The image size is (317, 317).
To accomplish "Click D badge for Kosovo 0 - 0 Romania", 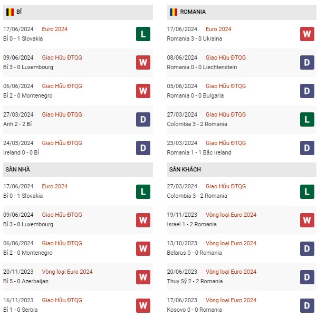I will [307, 305].
